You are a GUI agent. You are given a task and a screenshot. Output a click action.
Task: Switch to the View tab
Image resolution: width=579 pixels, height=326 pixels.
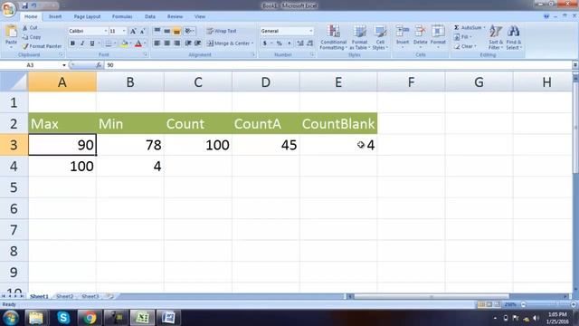[200, 16]
